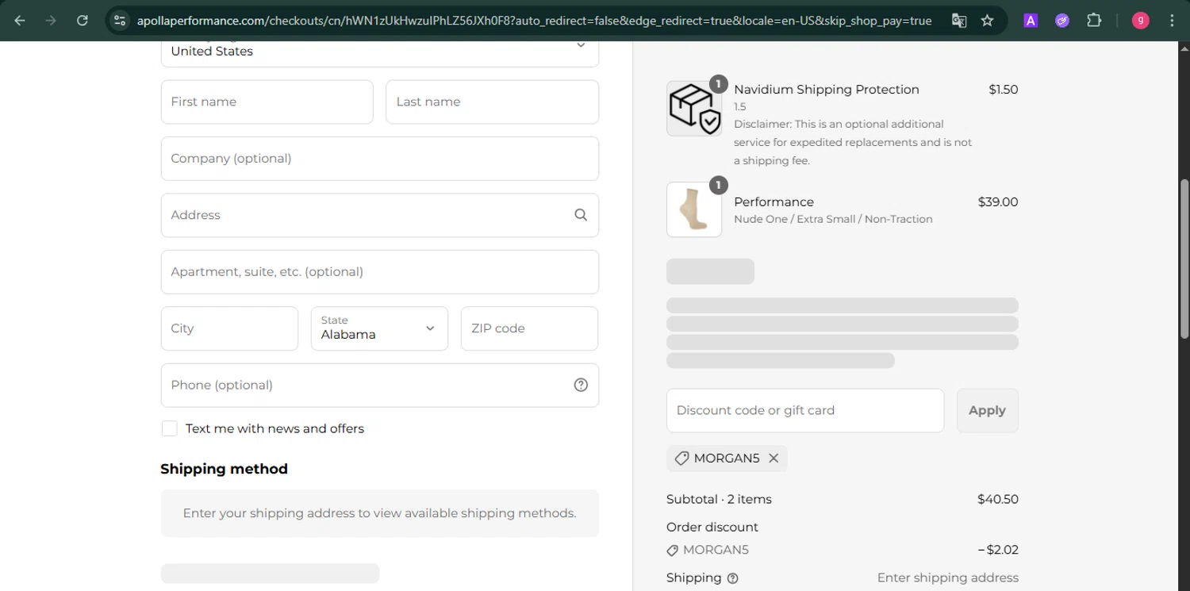Focus the First name field
Viewport: 1190px width, 591px height.
(x=267, y=102)
